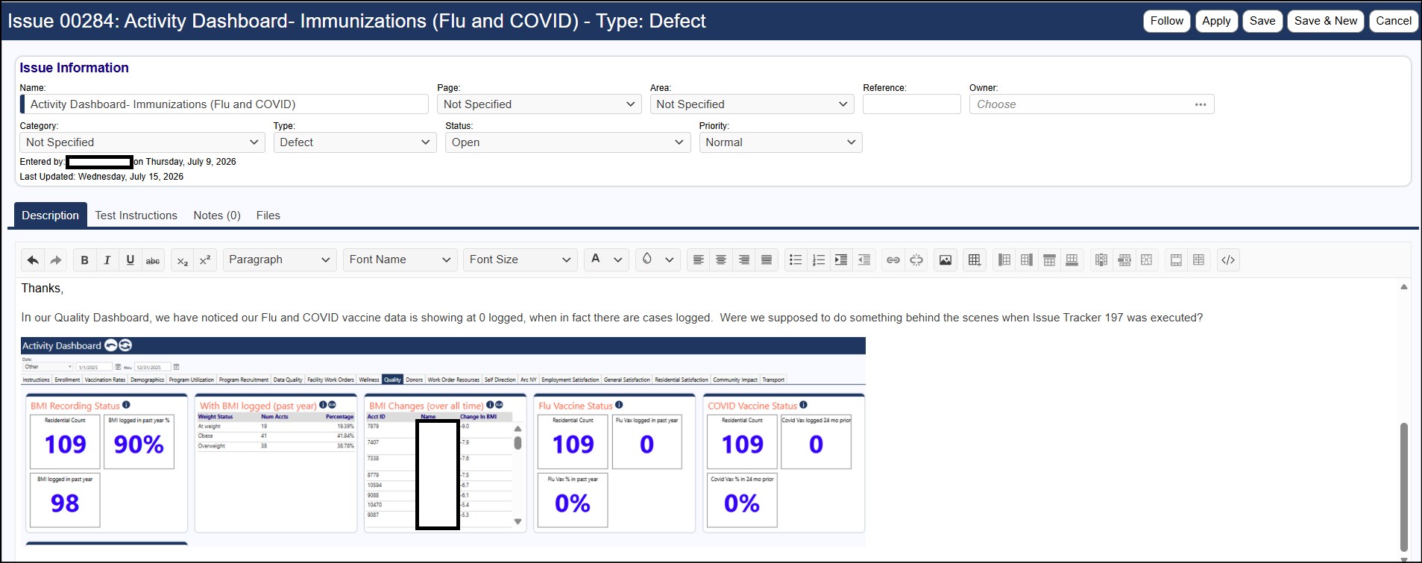Apply superscript formatting
Image resolution: width=1422 pixels, height=563 pixels.
205,260
